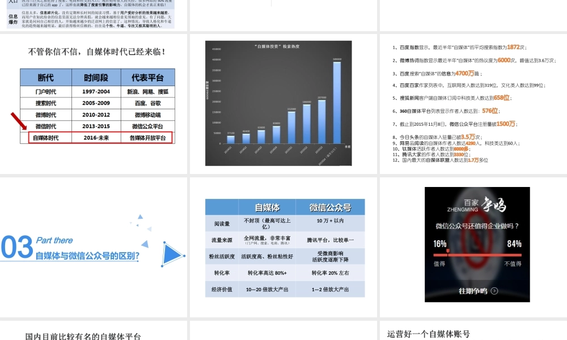This screenshot has width=567, height=340.
Task: Click the 断代 table header
Action: coord(46,77)
